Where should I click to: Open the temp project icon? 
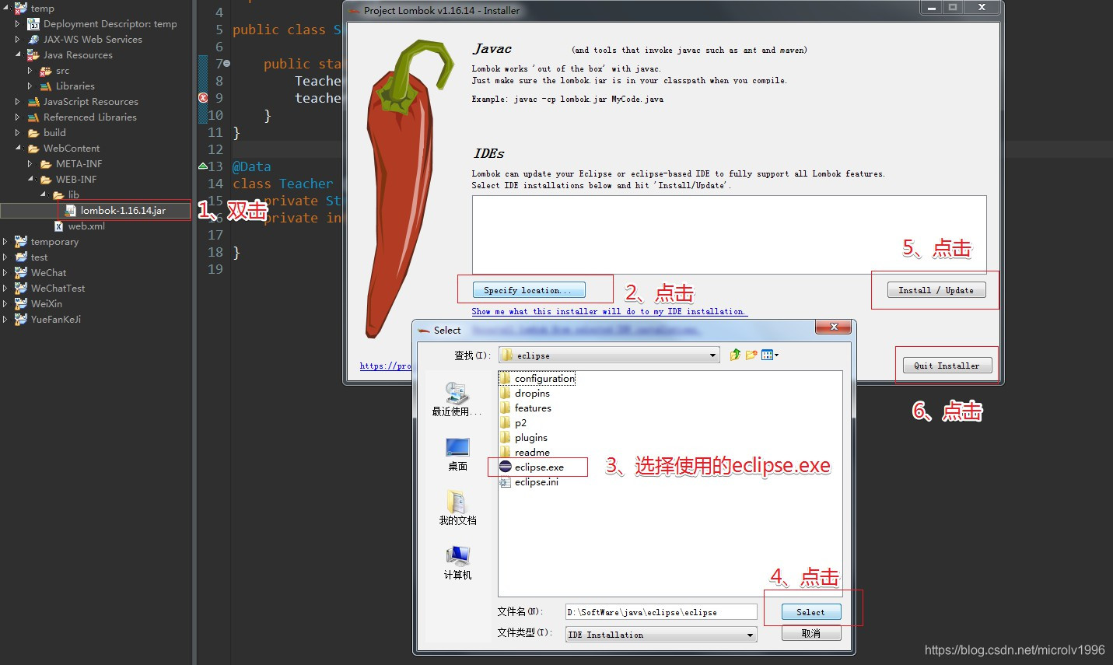point(21,8)
